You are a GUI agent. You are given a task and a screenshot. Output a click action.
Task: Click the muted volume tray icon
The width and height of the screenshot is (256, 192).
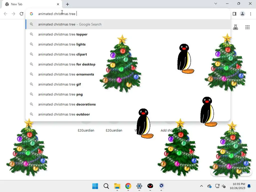224,186
